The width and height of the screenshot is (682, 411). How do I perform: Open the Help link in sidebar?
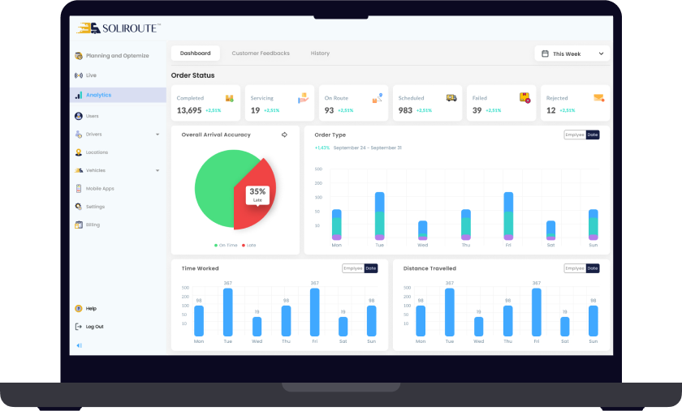point(91,308)
